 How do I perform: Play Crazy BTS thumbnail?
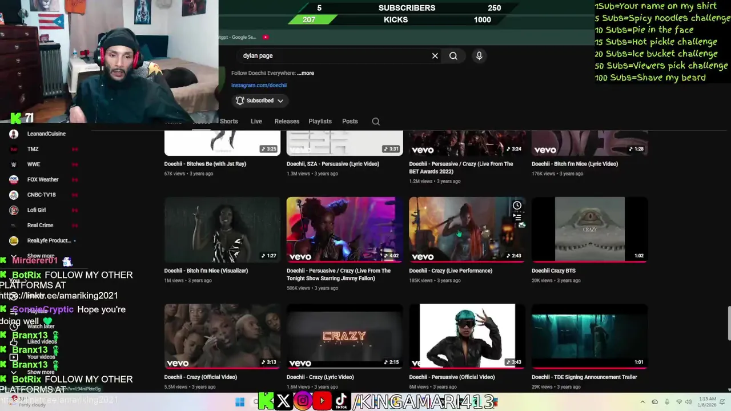point(590,229)
